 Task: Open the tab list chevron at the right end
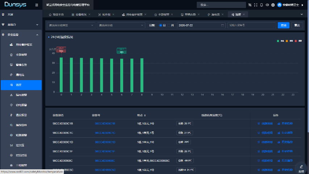point(301,14)
